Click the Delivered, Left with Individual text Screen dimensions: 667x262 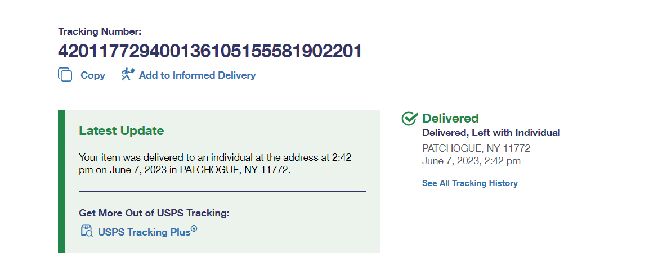pos(491,133)
